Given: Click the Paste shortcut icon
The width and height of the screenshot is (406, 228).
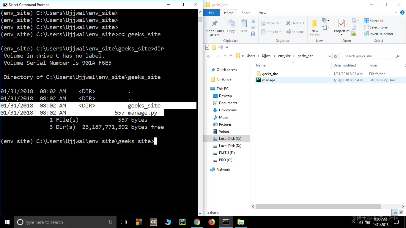Looking at the screenshot, I should pyautogui.click(x=253, y=34).
